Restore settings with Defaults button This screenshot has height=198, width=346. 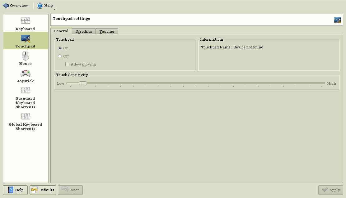click(43, 190)
